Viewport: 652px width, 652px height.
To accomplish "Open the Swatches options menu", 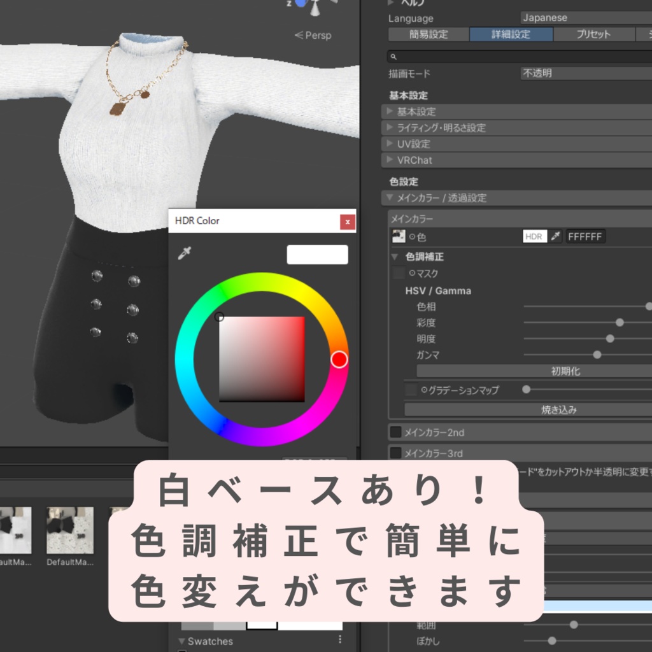I will (340, 639).
